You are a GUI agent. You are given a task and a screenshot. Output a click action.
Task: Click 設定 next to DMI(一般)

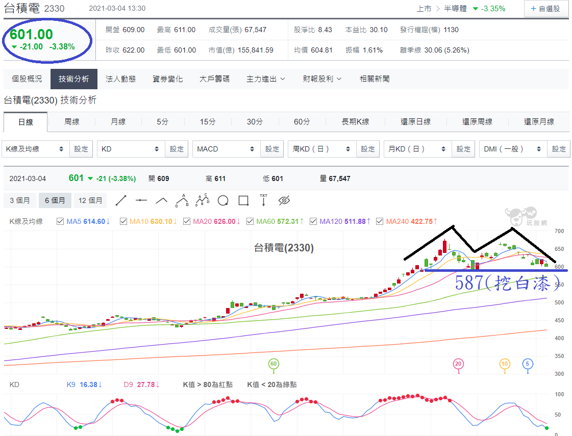click(x=559, y=149)
